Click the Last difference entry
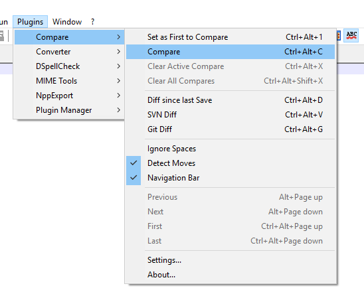364x296 pixels. (230, 241)
